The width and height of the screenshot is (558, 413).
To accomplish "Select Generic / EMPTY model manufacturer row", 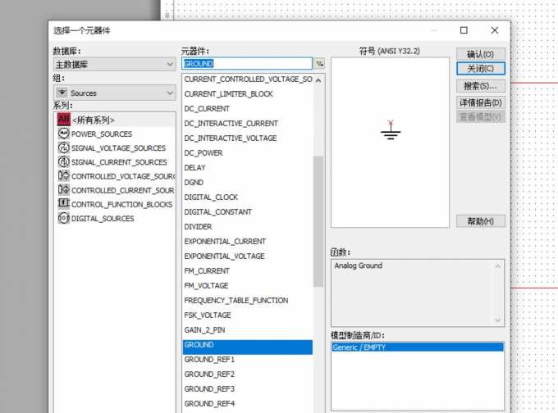I will 418,347.
